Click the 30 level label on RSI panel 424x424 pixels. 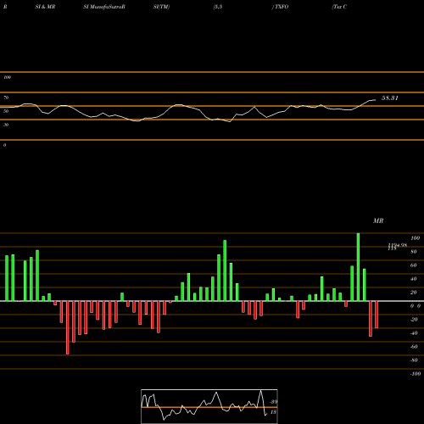(x=6, y=125)
